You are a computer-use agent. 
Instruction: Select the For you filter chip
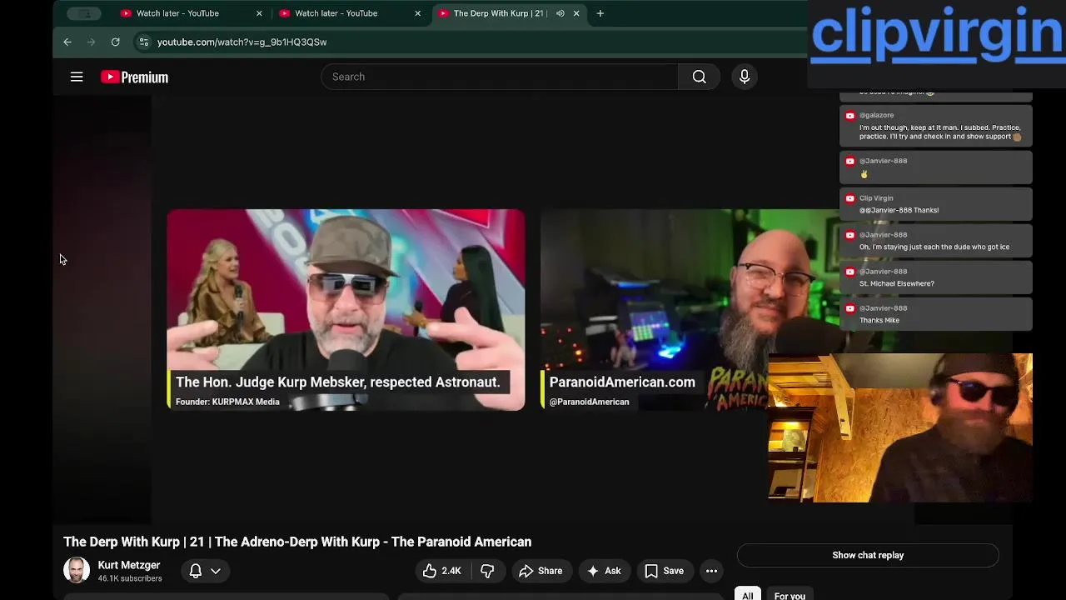[x=790, y=595]
